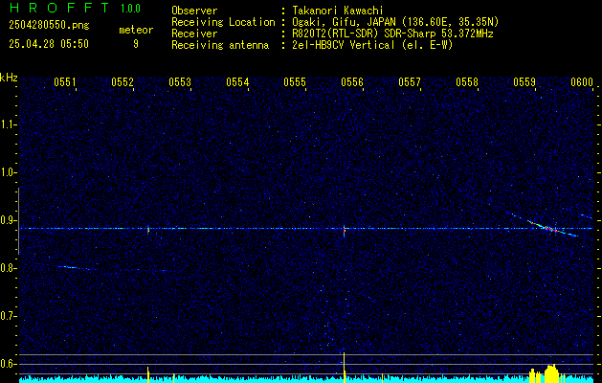Click the meteor count 9

(x=136, y=44)
